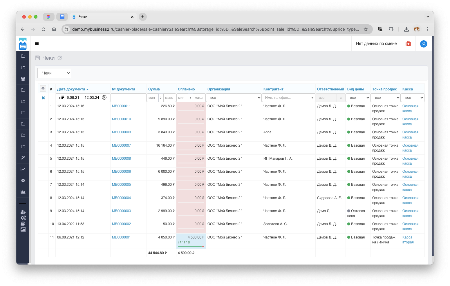This screenshot has width=450, height=286.
Task: Open the blue user profile avatar
Action: point(424,44)
